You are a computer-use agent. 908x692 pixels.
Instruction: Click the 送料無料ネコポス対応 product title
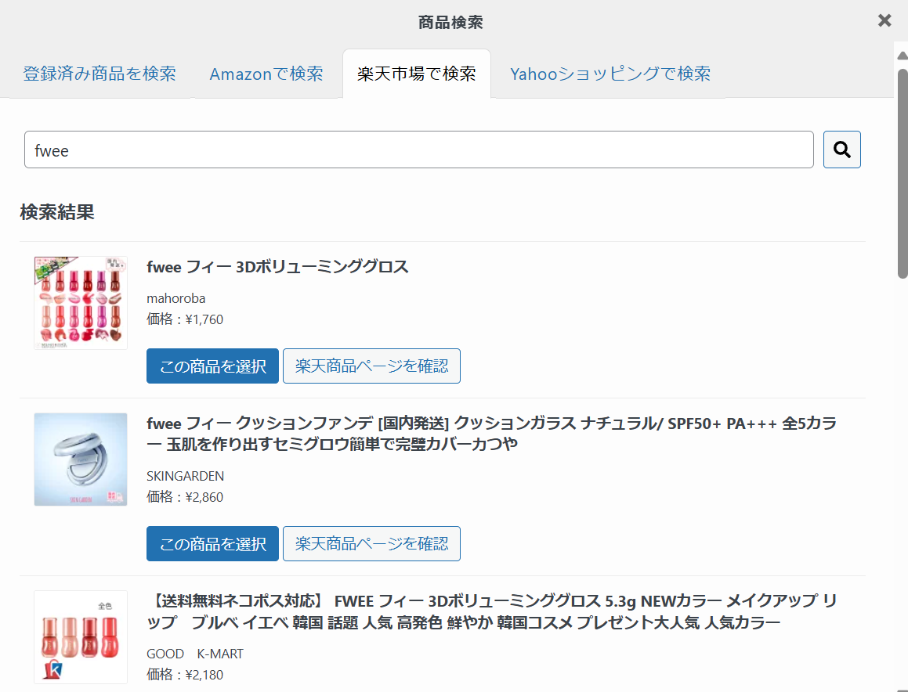pyautogui.click(x=492, y=611)
